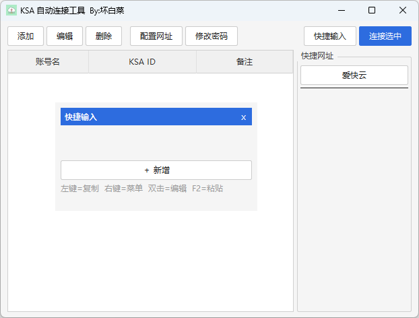Click the 账号名 column header
Viewport: 419px width, 318px height.
click(48, 62)
